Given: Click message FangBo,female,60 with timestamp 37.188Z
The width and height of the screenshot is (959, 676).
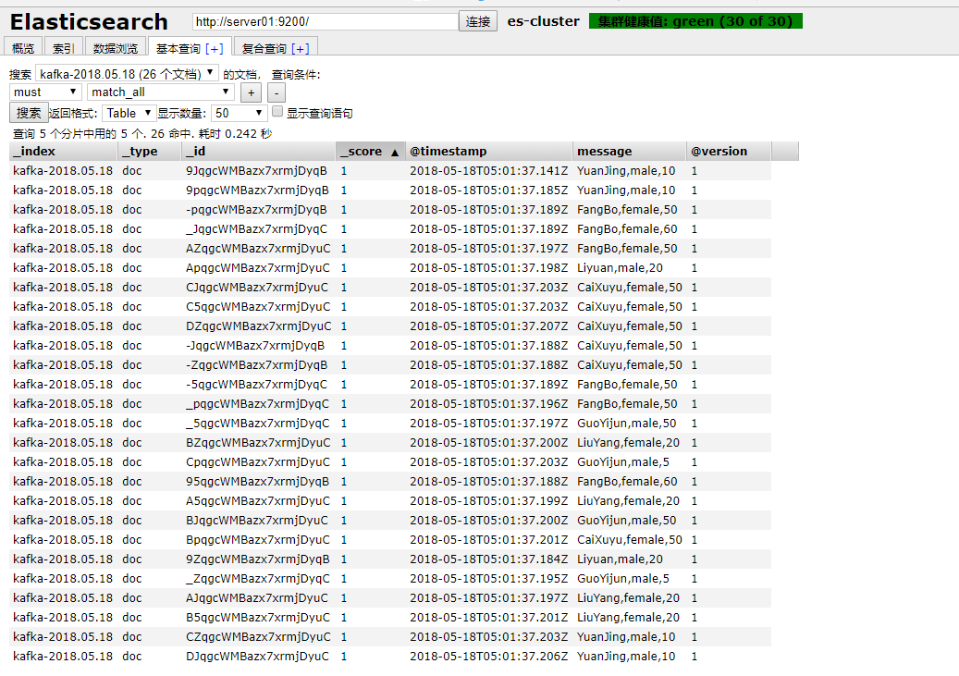Looking at the screenshot, I should point(627,482).
